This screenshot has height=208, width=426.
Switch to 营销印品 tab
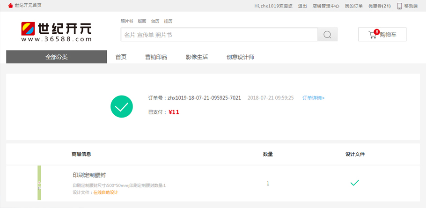[156, 57]
